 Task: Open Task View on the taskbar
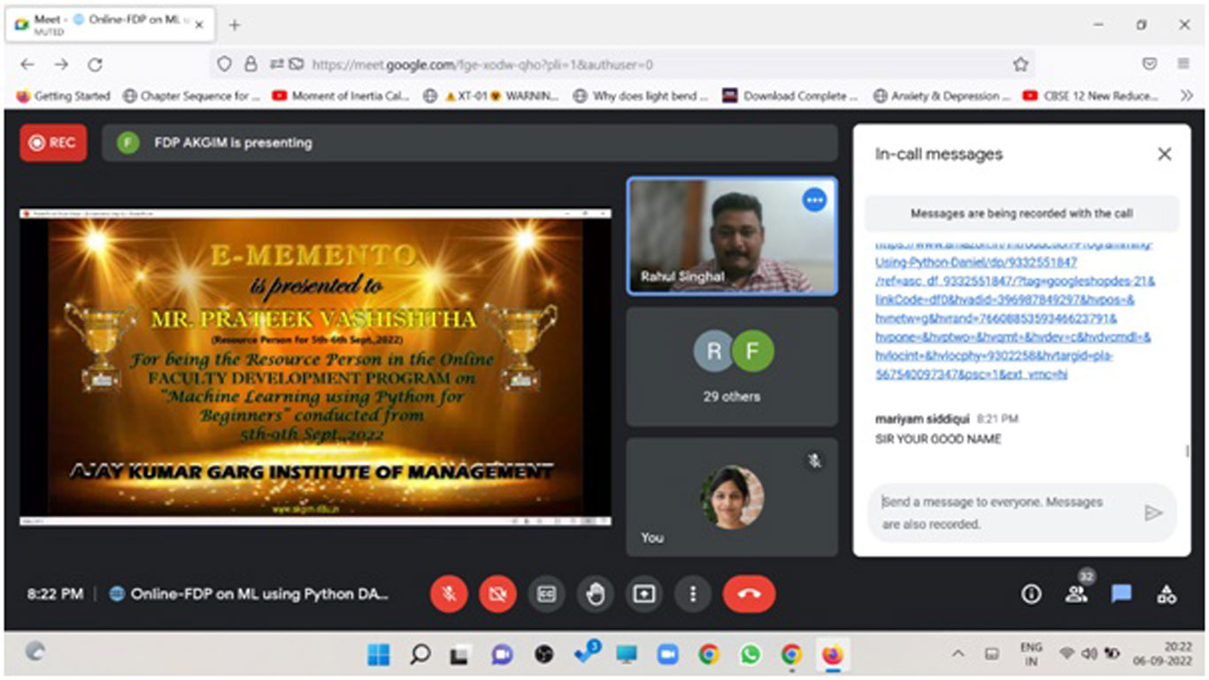pyautogui.click(x=458, y=654)
